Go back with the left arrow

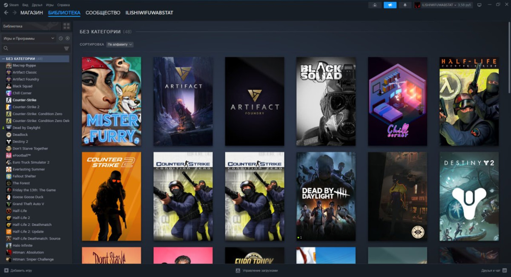[6, 13]
